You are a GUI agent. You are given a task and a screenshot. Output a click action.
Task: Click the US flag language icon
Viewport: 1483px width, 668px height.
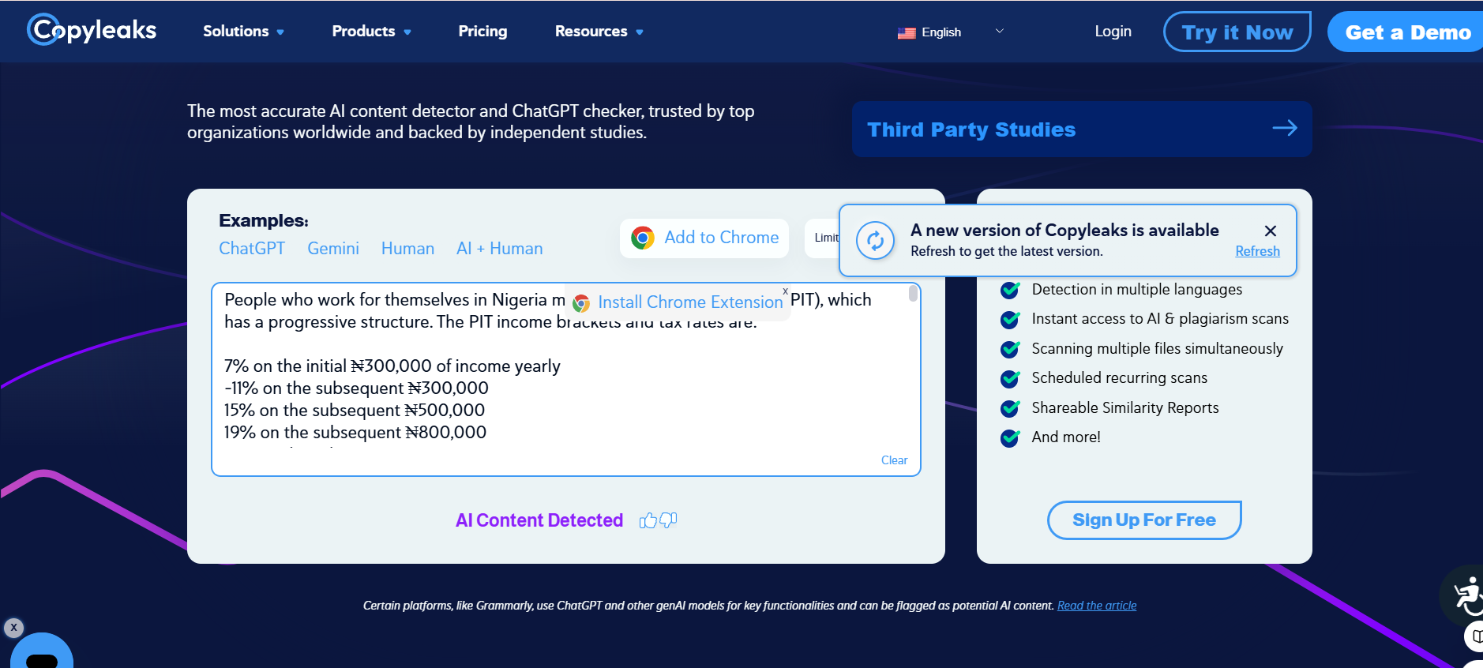tap(907, 33)
